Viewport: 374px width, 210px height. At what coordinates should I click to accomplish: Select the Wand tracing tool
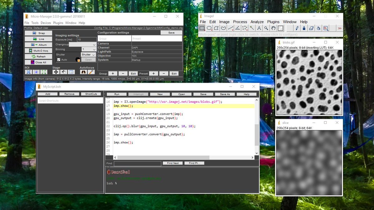pyautogui.click(x=252, y=28)
